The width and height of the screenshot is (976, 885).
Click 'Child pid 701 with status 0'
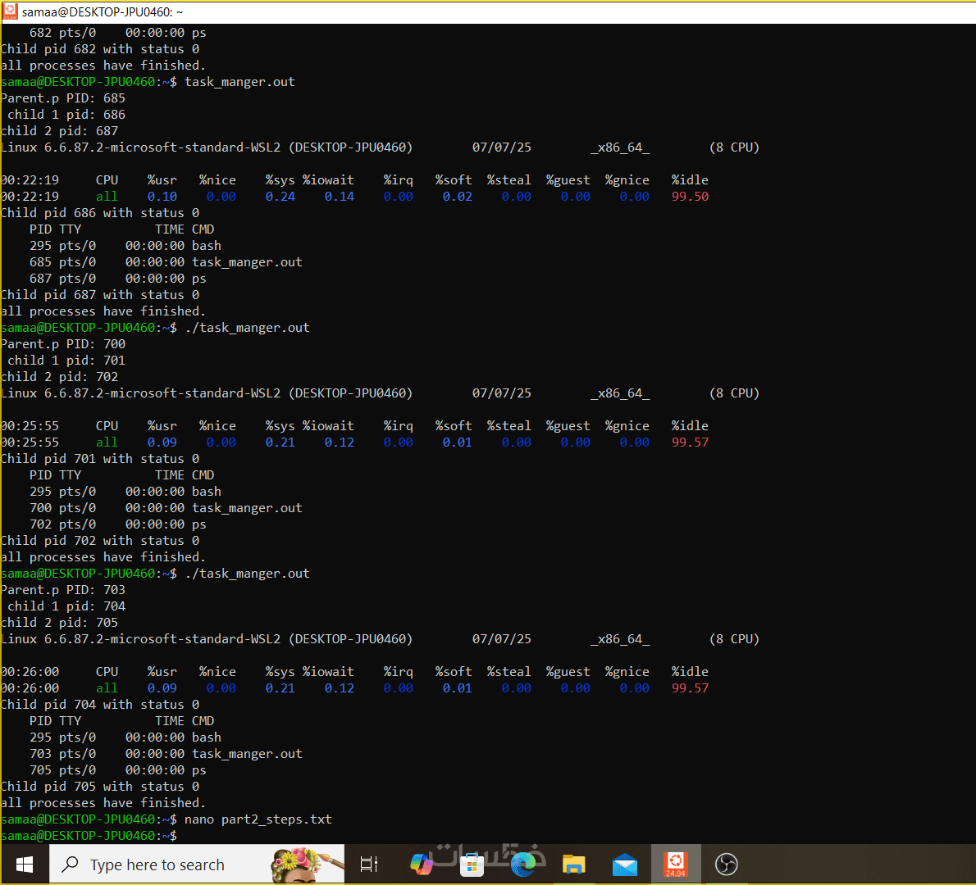[x=100, y=459]
